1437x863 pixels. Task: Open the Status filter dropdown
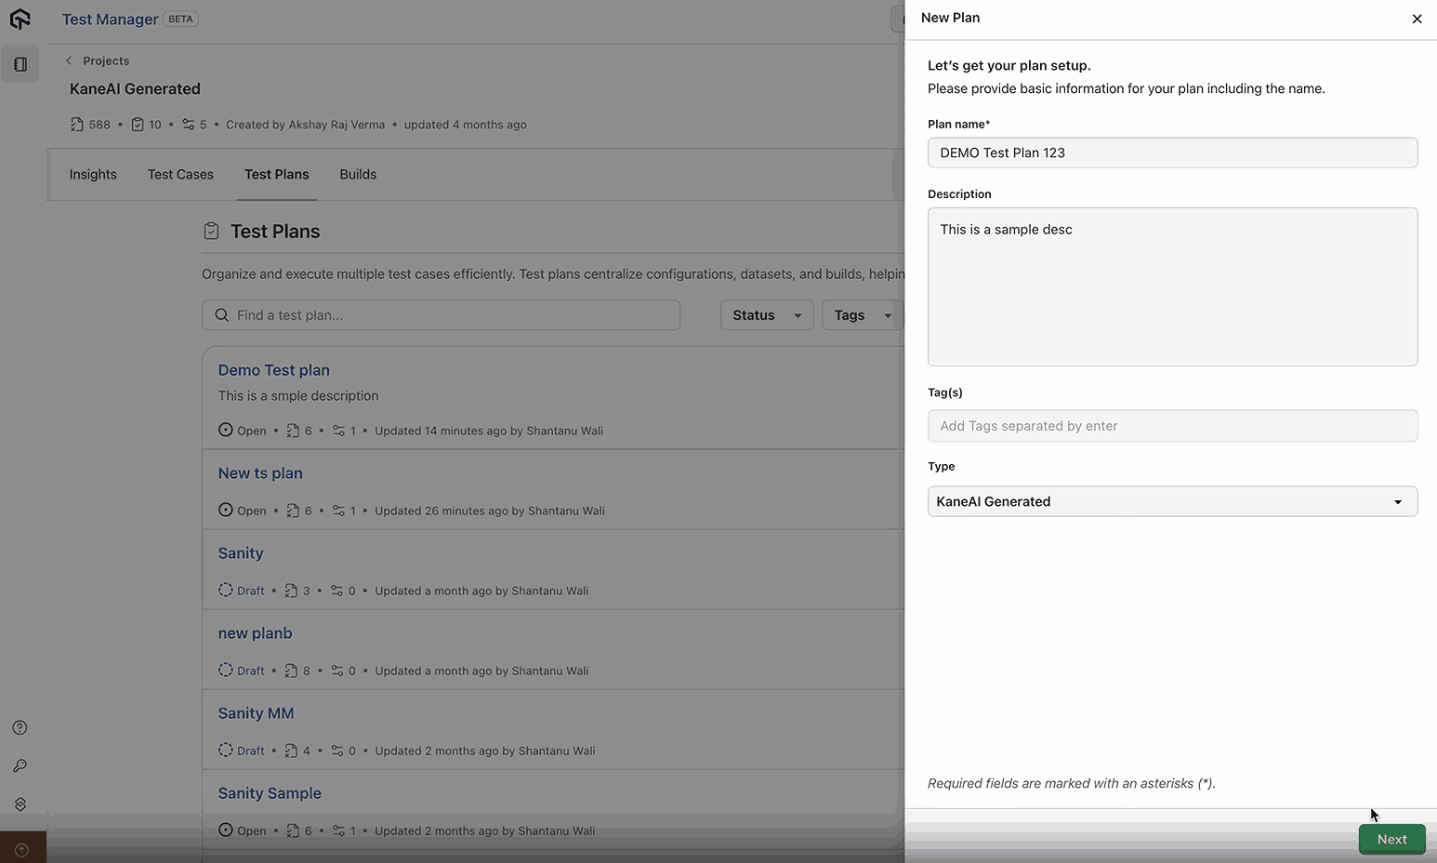[x=766, y=314]
